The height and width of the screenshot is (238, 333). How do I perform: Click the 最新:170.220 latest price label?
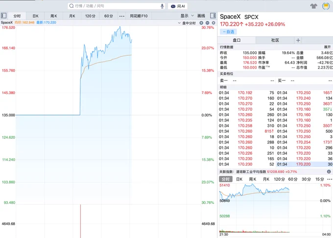pos(46,23)
